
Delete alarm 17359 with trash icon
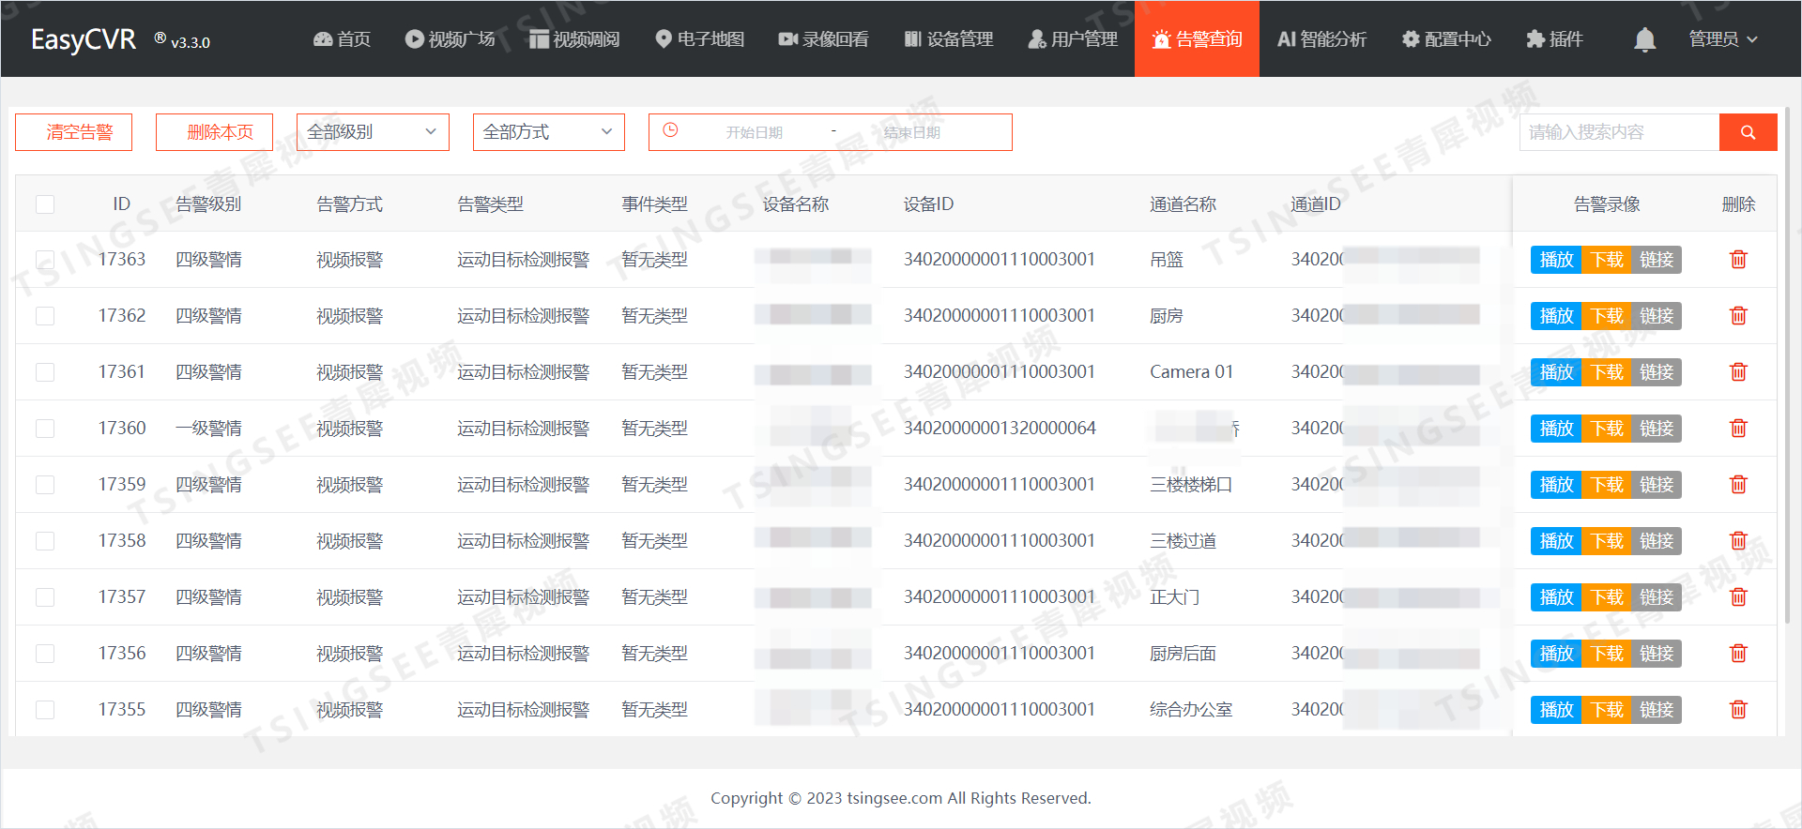(1738, 485)
